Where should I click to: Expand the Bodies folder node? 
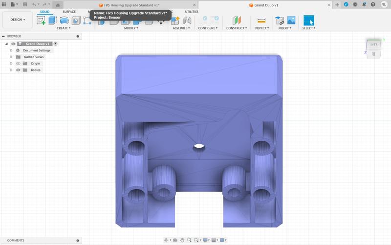[11, 70]
